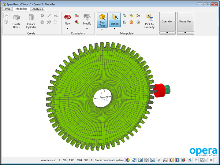Viewport: 220px width, 165px height.
Task: Click the redo arrow in status bar
Action: coord(196,160)
